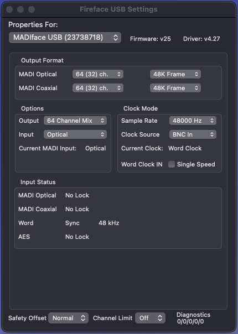Open MADI Coaxial 48K Frame dropdown

[x=175, y=88]
